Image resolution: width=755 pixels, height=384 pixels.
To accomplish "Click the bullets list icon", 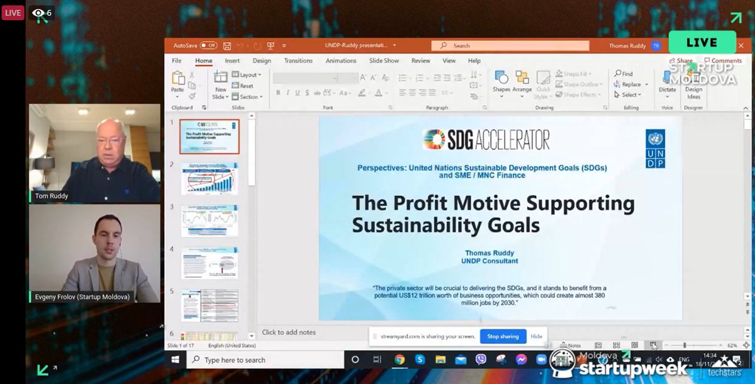I will (x=403, y=77).
